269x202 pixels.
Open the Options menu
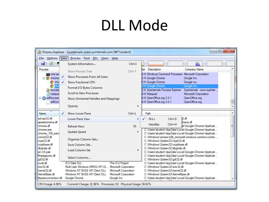point(52,58)
